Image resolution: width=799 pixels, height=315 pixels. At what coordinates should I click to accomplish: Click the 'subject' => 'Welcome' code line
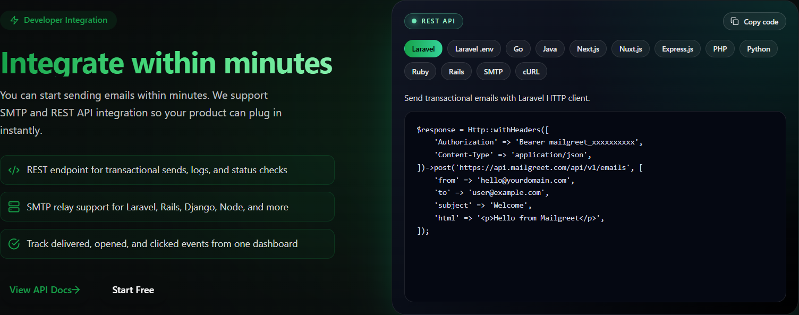point(483,205)
